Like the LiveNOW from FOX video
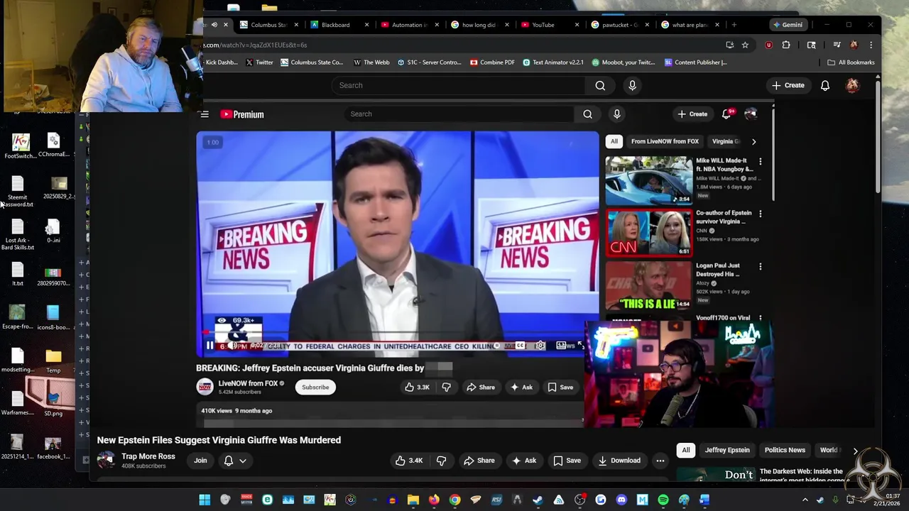 click(x=417, y=388)
